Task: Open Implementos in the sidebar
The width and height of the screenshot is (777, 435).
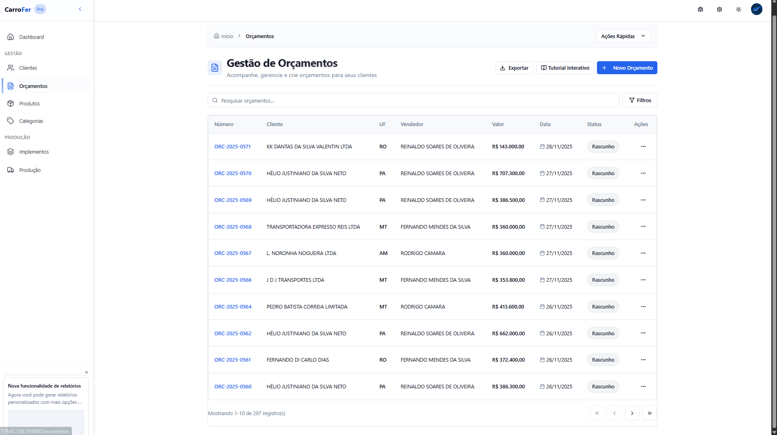Action: click(x=34, y=152)
